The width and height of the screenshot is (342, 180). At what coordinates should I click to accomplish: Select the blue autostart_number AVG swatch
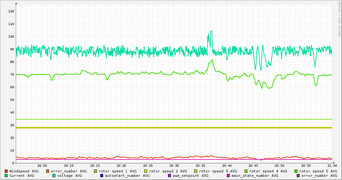pyautogui.click(x=102, y=176)
